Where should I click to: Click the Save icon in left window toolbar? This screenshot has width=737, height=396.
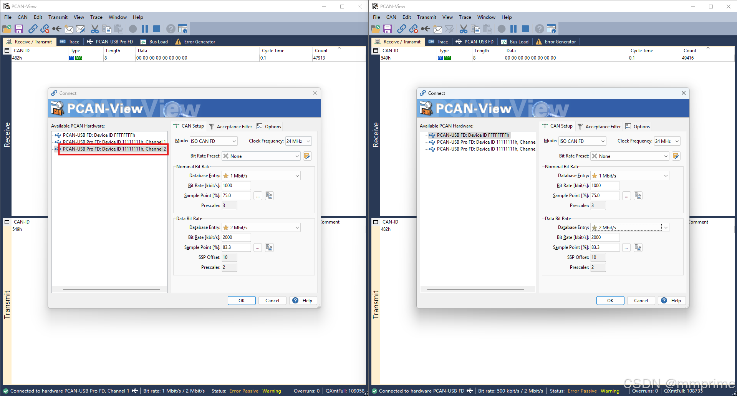[19, 29]
